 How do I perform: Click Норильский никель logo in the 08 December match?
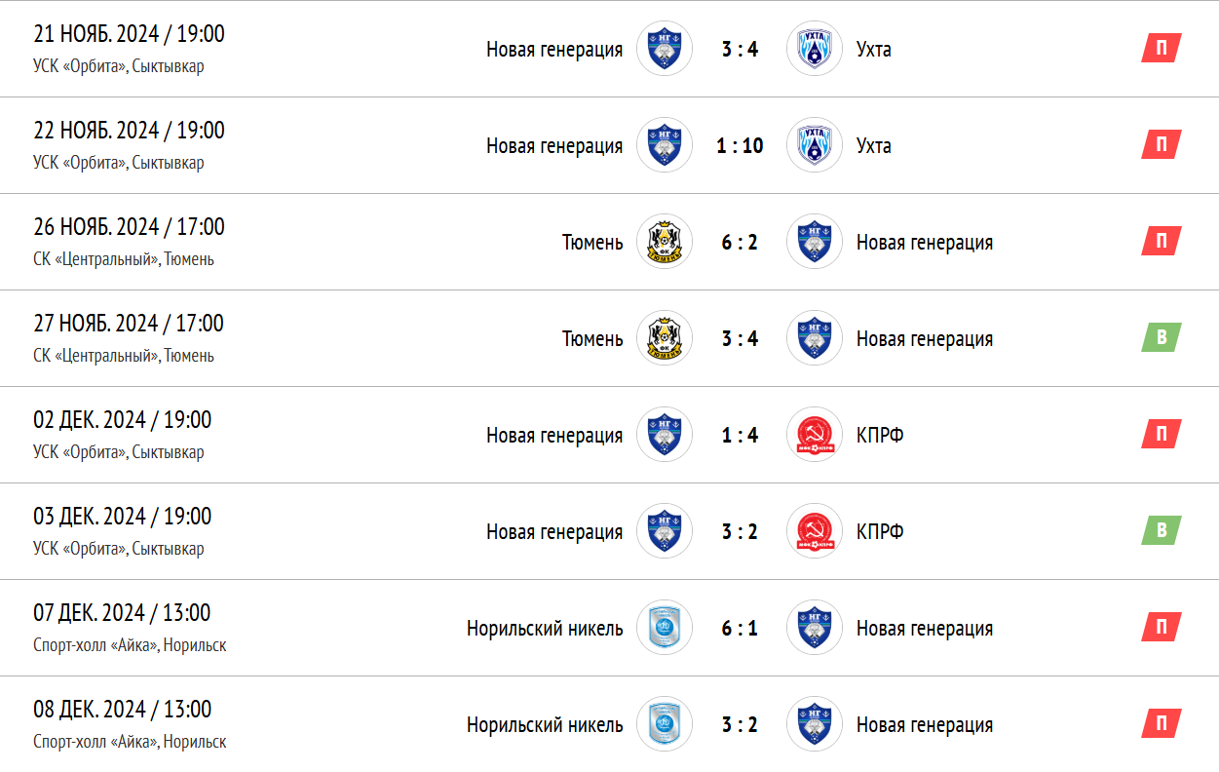(x=665, y=724)
